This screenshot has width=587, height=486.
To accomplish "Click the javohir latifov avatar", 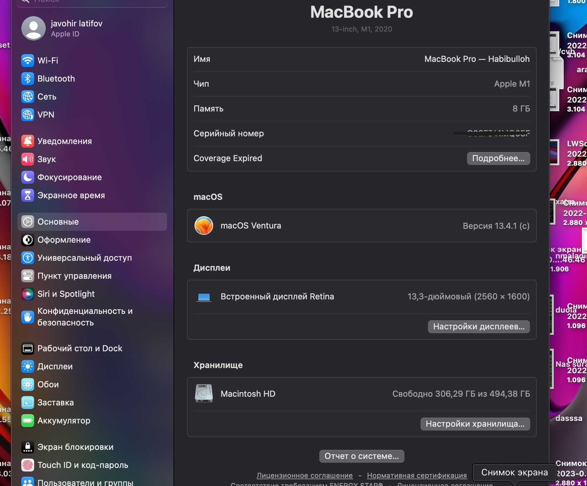I will click(x=34, y=28).
